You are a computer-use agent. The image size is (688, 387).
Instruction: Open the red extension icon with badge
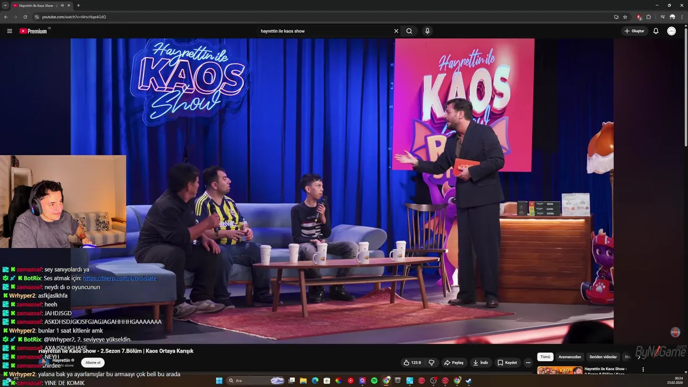point(639,17)
